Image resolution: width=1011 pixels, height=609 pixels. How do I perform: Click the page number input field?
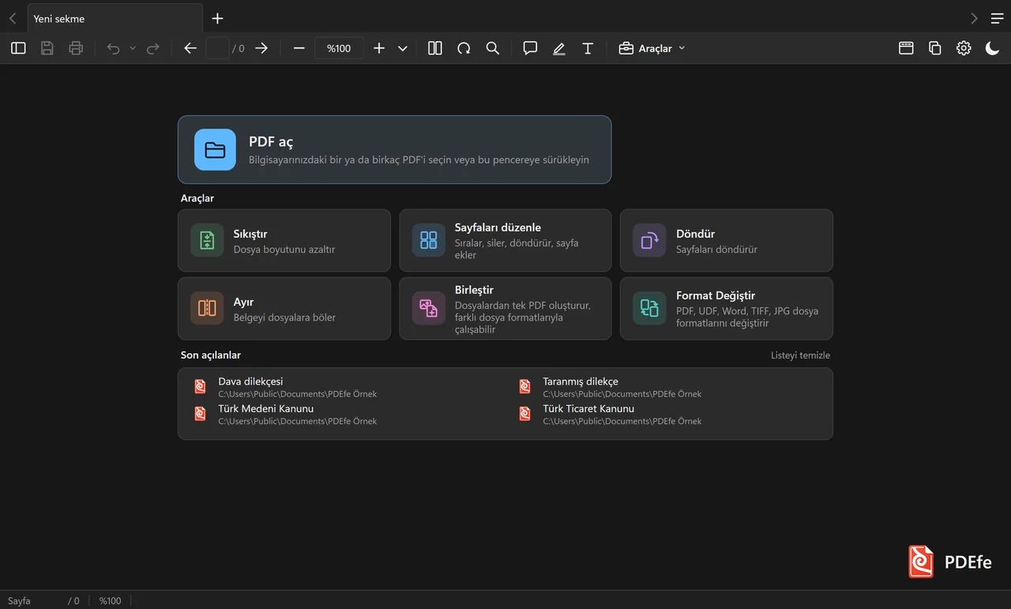point(217,48)
